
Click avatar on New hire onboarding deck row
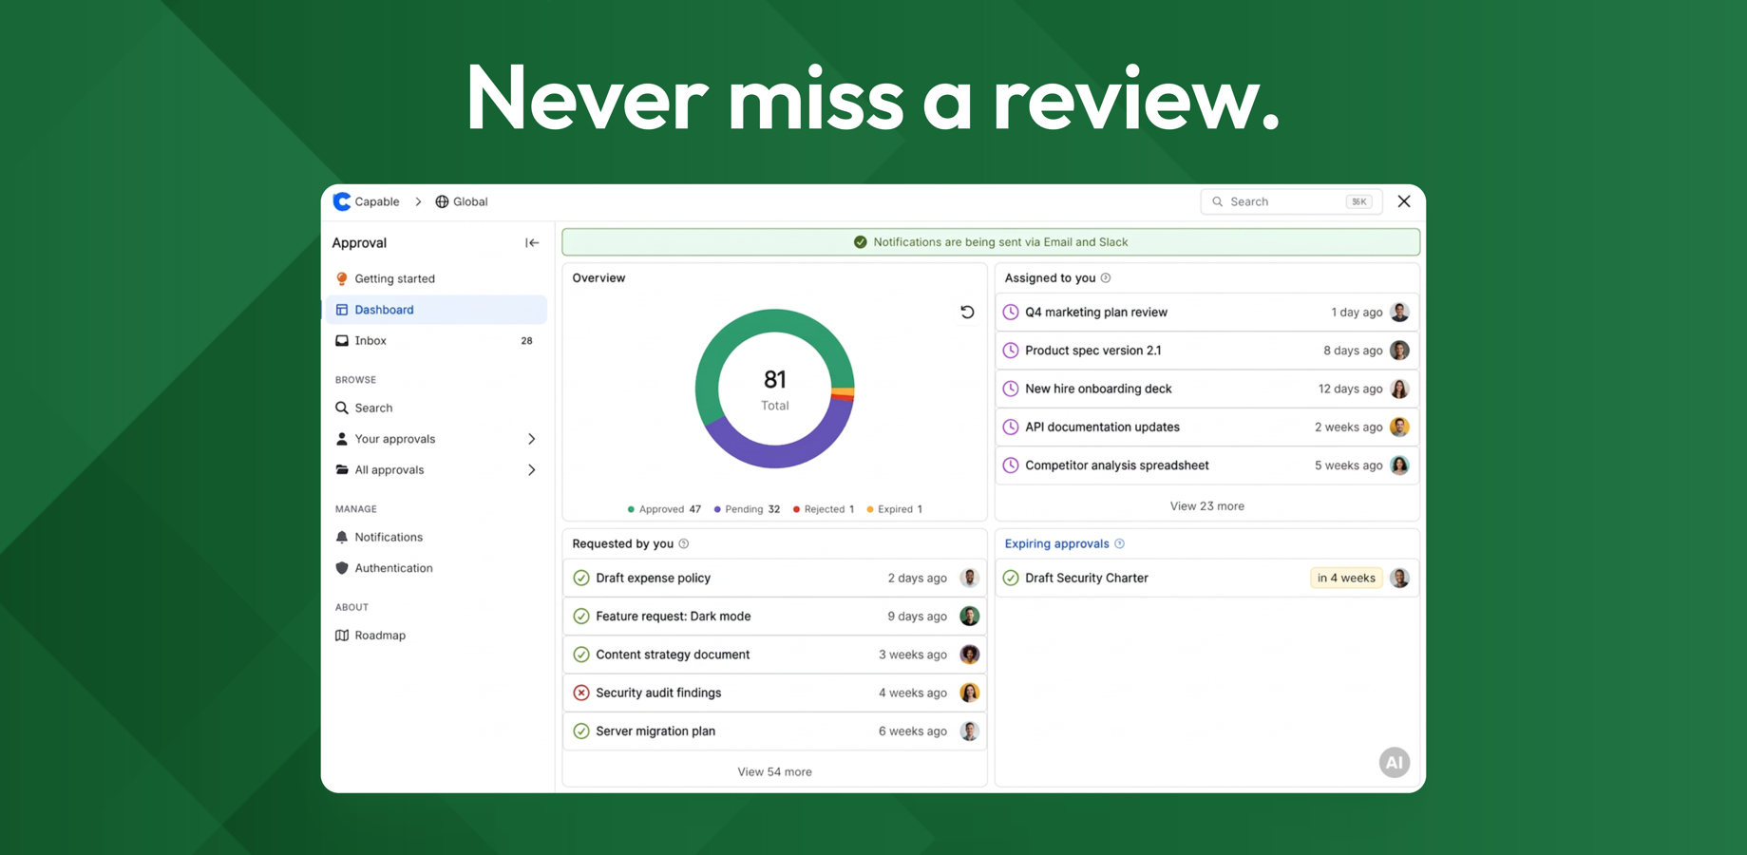pyautogui.click(x=1399, y=389)
